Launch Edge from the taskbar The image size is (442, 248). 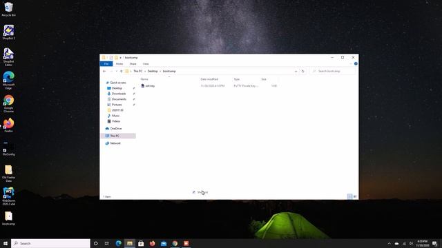click(118, 243)
